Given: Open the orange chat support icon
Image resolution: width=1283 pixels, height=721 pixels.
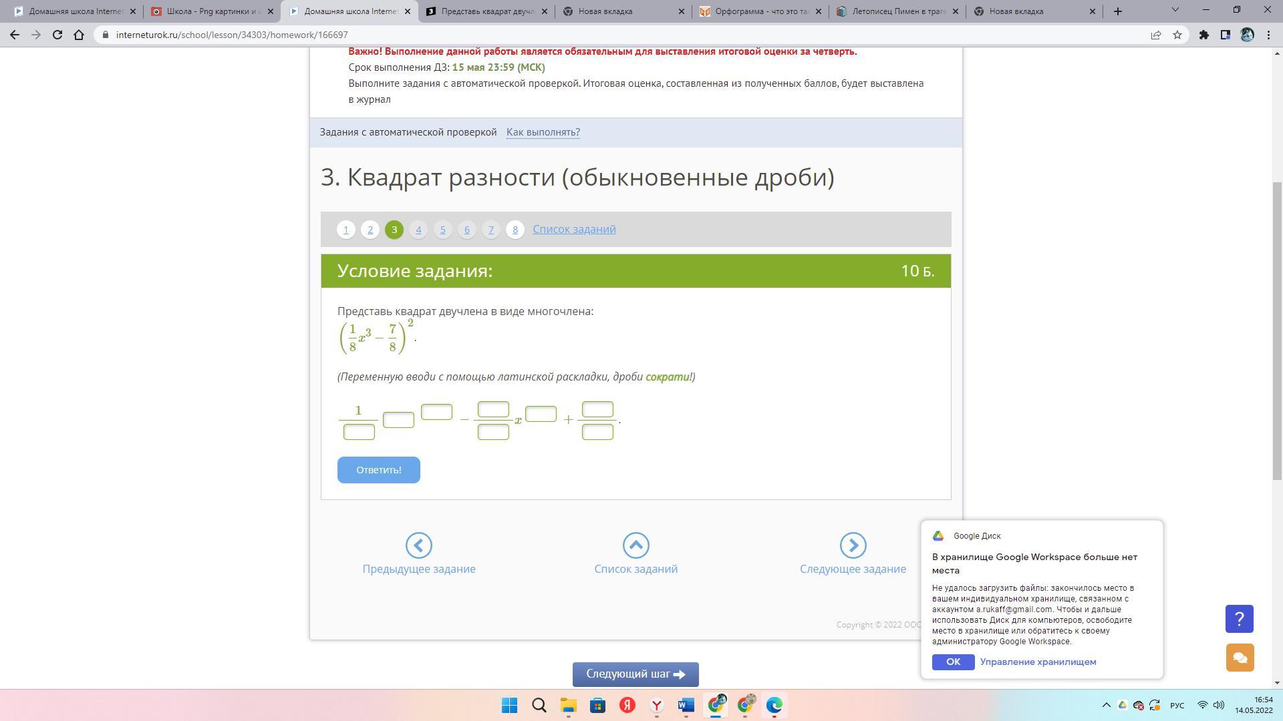Looking at the screenshot, I should [x=1239, y=658].
